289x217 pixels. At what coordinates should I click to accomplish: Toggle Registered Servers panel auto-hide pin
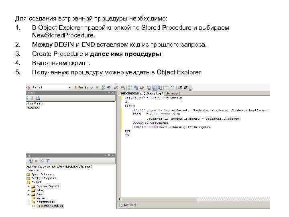click(x=109, y=93)
